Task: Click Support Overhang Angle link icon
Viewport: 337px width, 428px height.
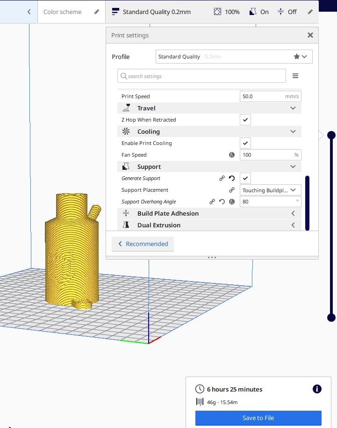Action: coord(212,202)
